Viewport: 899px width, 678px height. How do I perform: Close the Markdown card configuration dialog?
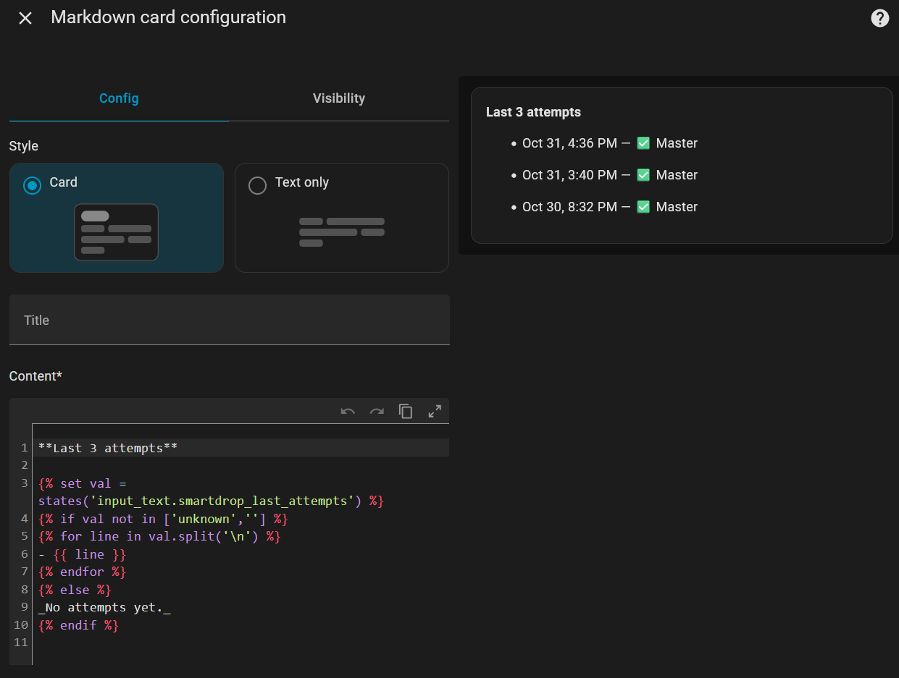tap(25, 18)
